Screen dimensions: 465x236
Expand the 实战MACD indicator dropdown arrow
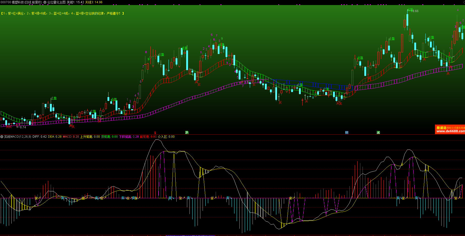(x=2, y=137)
